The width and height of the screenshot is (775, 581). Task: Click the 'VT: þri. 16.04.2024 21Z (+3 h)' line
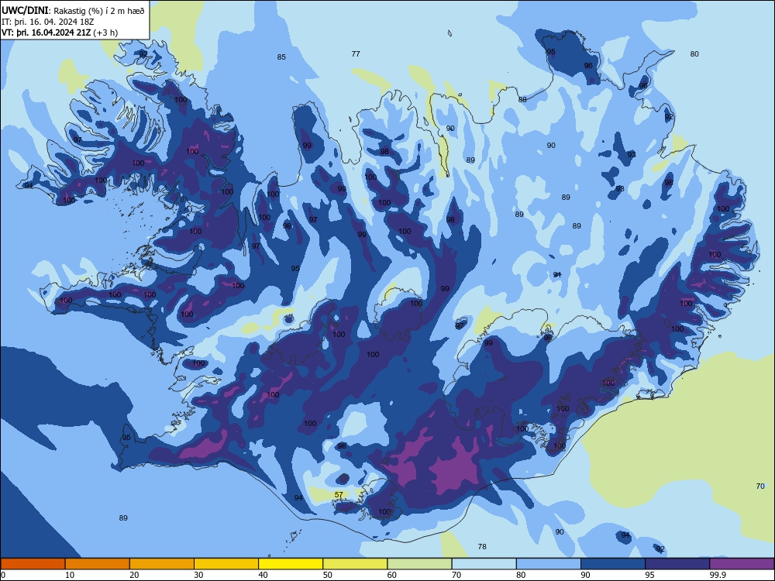60,33
